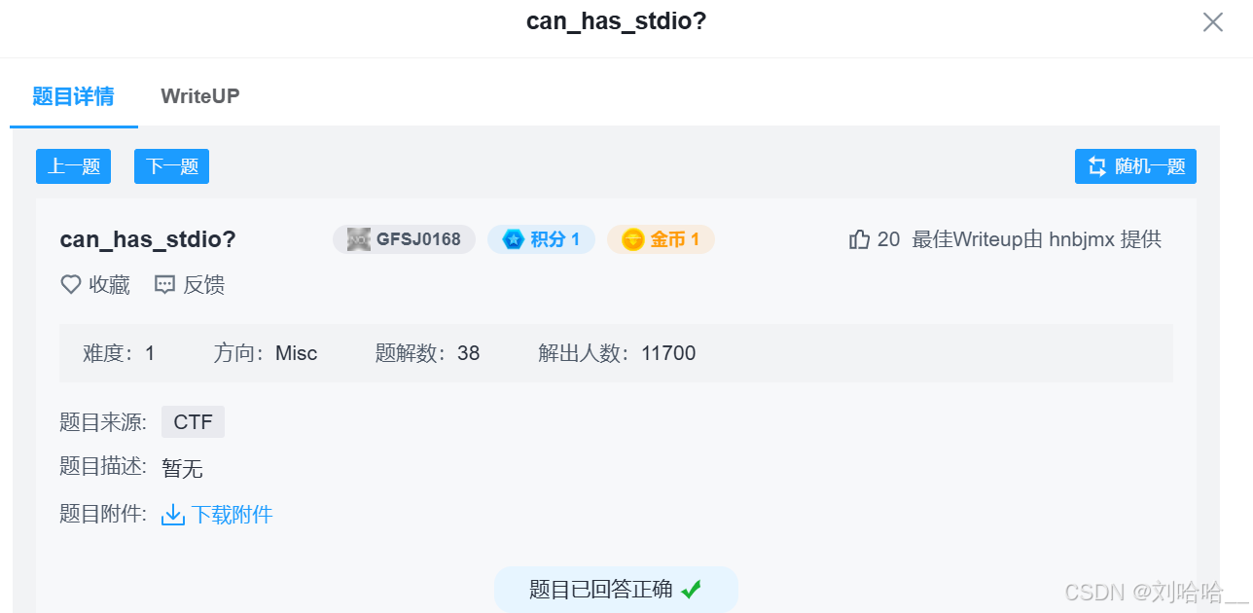Click the 下一题 button
Viewport: 1253px width, 613px height.
click(x=171, y=165)
